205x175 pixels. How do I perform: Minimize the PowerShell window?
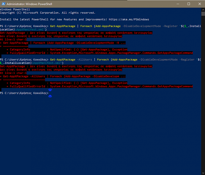pos(178,4)
